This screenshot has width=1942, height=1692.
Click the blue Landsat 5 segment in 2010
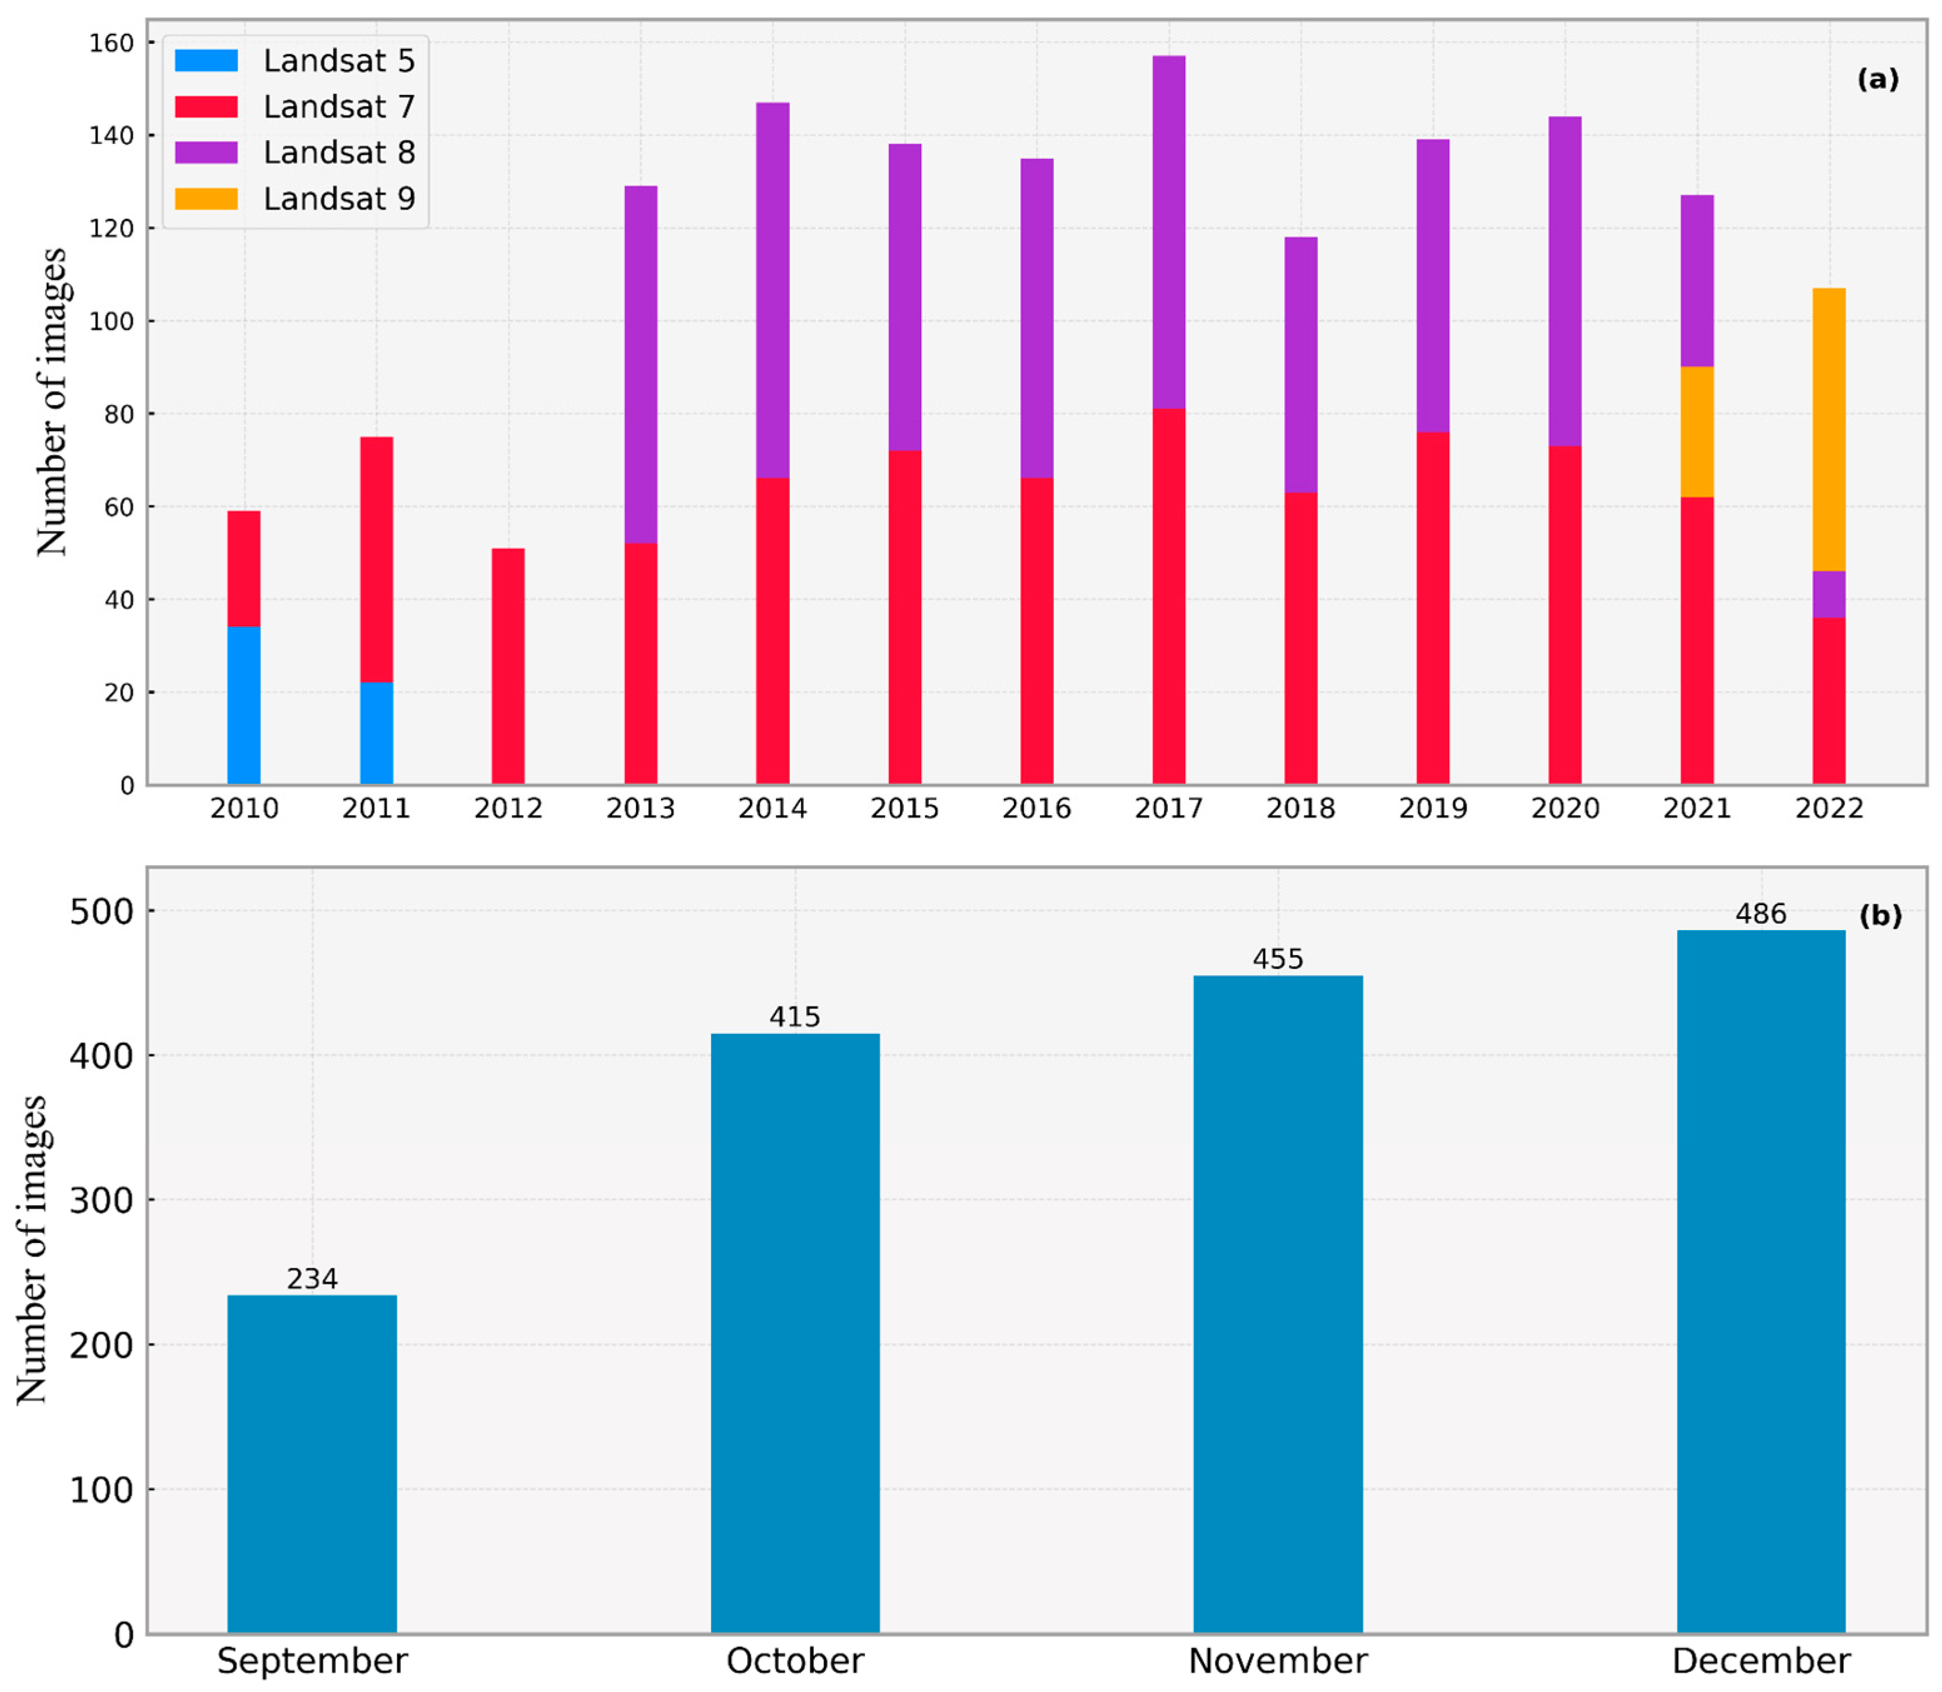point(243,704)
